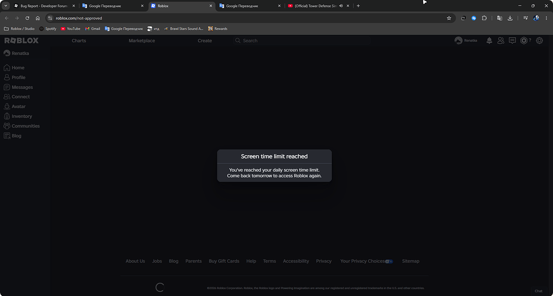Screen dimensions: 553x296
Task: Open the Spotify bookmark
Action: coord(48,28)
